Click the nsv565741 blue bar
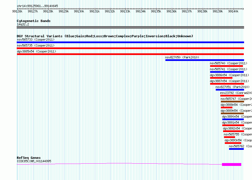Viewport: 252px width, 180px height. (x=227, y=72)
